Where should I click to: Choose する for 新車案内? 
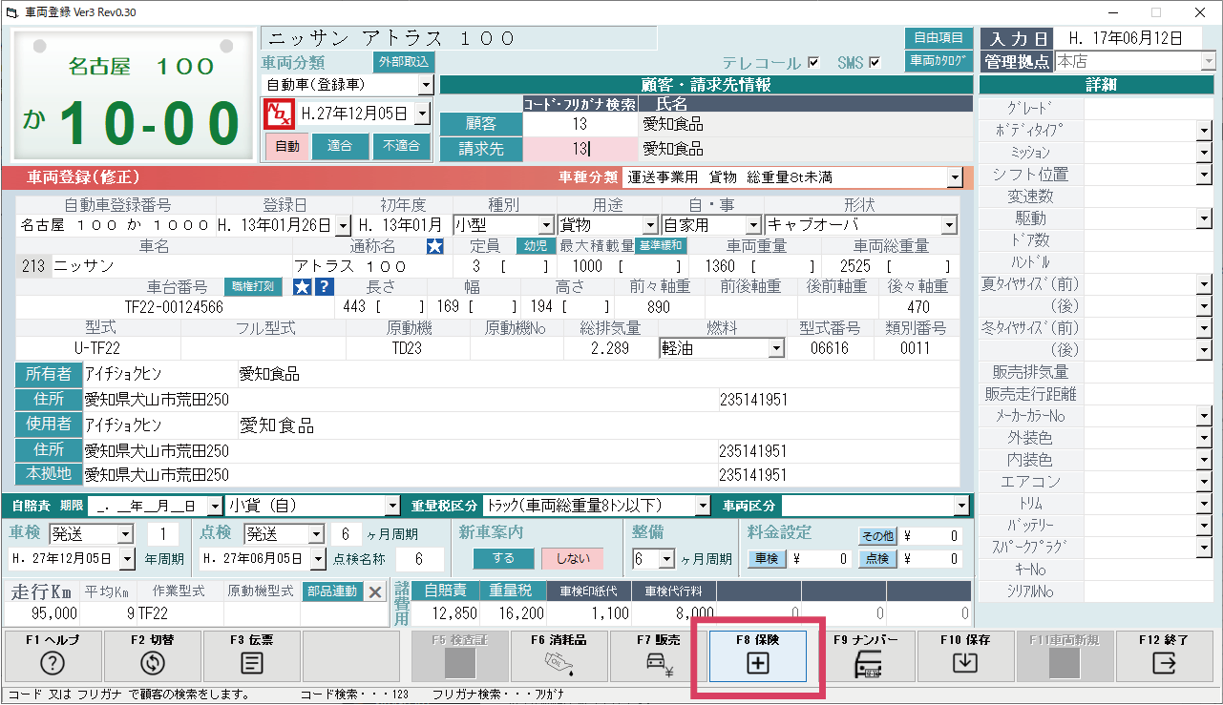pyautogui.click(x=504, y=558)
